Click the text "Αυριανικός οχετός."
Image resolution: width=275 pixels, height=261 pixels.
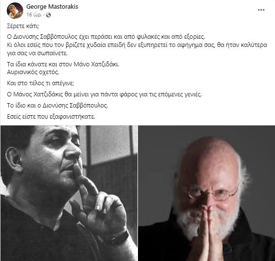(33, 72)
